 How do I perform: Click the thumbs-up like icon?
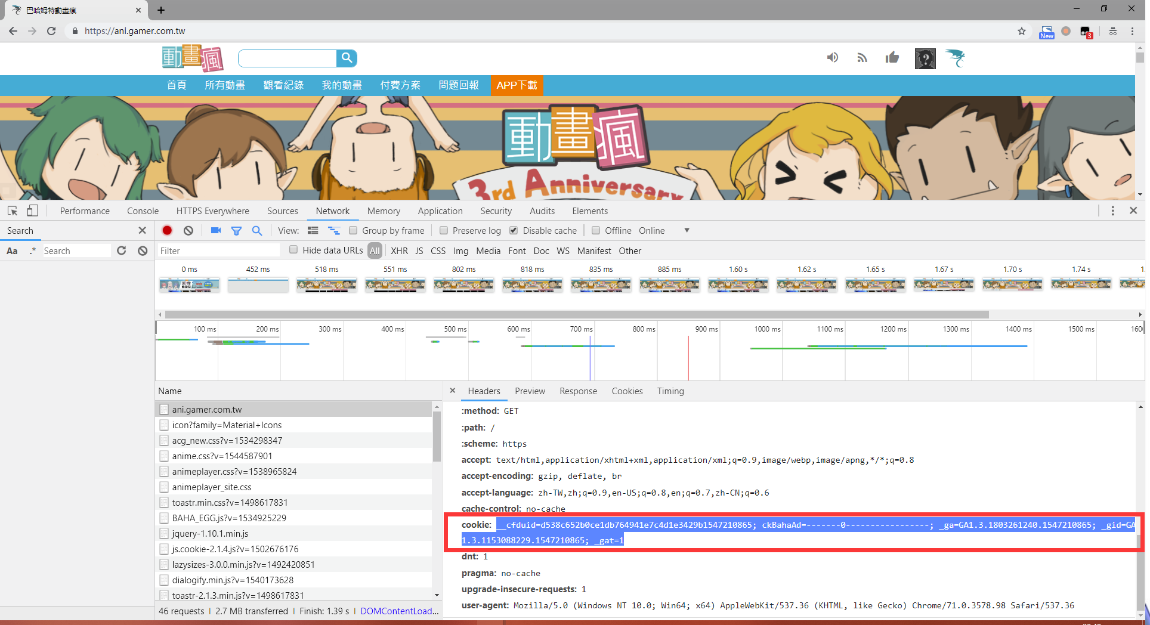tap(892, 57)
